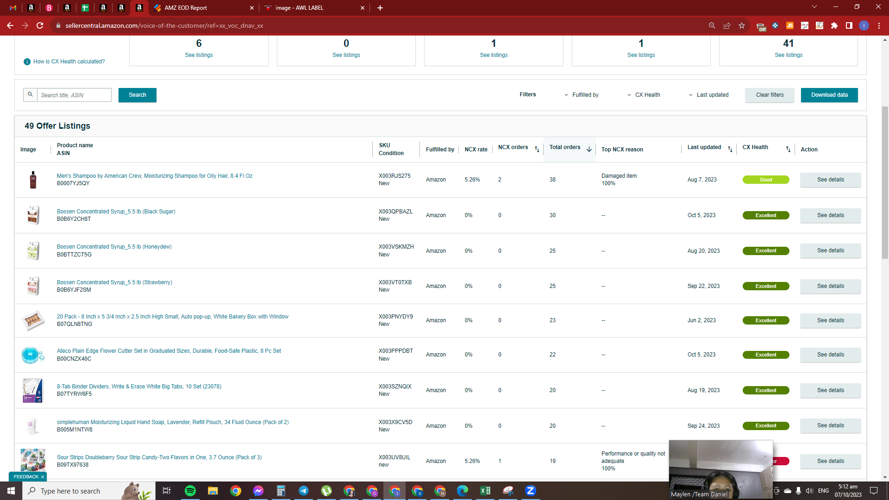Open File Explorer from the taskbar
The height and width of the screenshot is (500, 889).
pyautogui.click(x=213, y=491)
